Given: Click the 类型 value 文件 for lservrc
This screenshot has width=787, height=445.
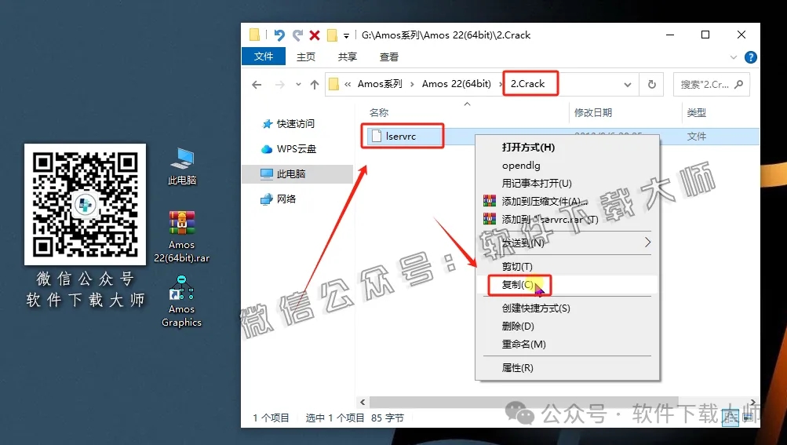Looking at the screenshot, I should tap(696, 136).
